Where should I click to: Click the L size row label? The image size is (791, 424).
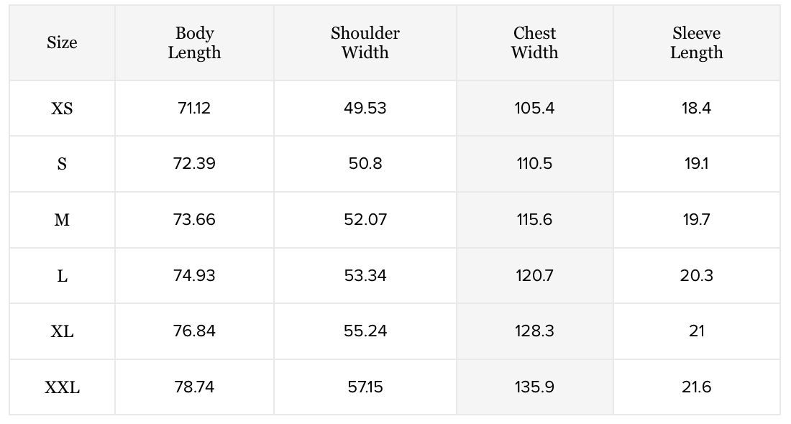pyautogui.click(x=62, y=276)
